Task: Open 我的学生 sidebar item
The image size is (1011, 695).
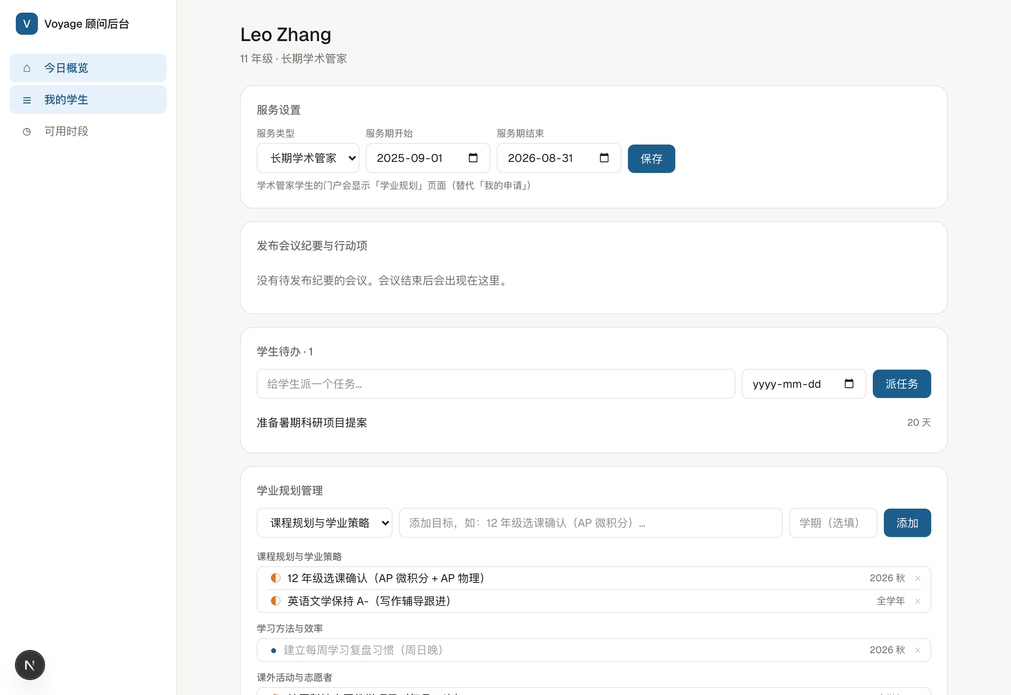Action: tap(88, 100)
